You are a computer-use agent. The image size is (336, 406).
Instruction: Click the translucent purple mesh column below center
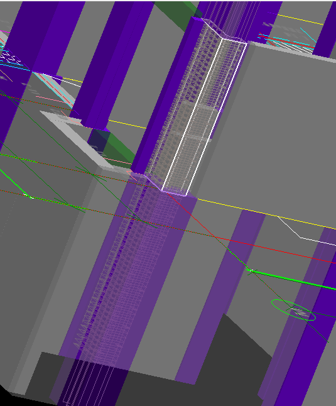point(124,272)
